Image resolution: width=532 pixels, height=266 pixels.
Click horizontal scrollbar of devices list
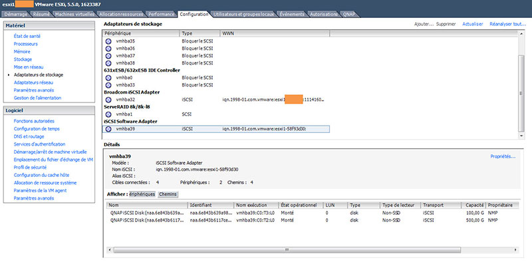click(287, 250)
